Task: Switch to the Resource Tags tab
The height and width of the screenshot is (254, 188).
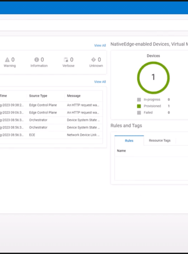Action: click(159, 140)
